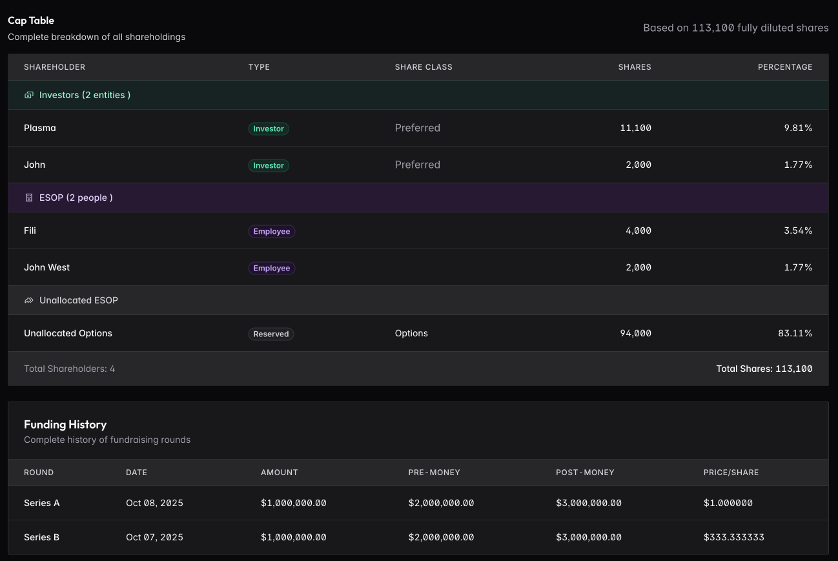Viewport: 838px width, 561px height.
Task: Expand the Investors (2 entities) group row
Action: (85, 95)
